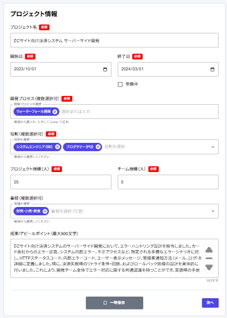Click the 終了日 date field
The width and height of the screenshot is (227, 318).
[168, 69]
